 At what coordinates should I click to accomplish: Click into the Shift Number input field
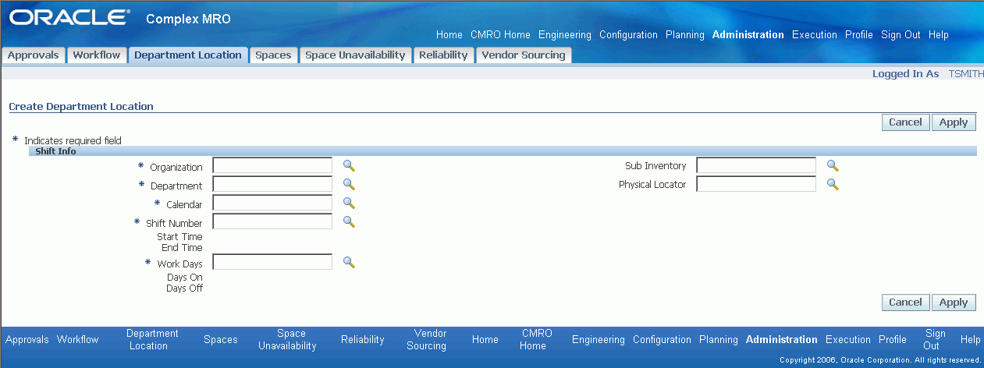[272, 221]
